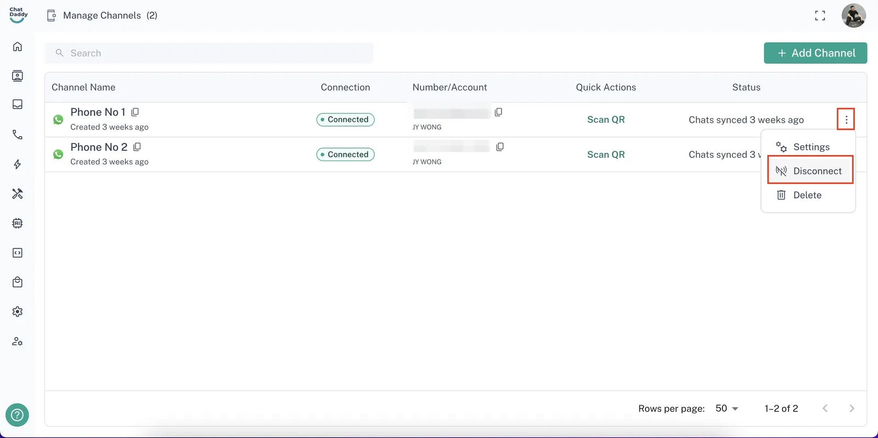The height and width of the screenshot is (438, 878).
Task: Open the inbox icon in sidebar
Action: click(18, 104)
